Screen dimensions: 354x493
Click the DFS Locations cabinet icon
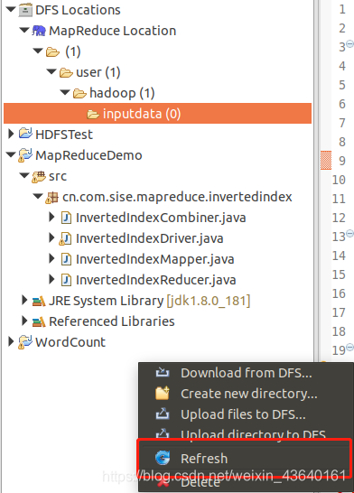tap(25, 10)
